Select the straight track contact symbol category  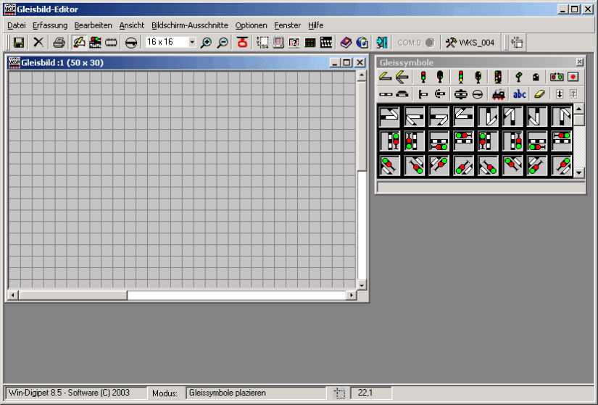tap(385, 93)
